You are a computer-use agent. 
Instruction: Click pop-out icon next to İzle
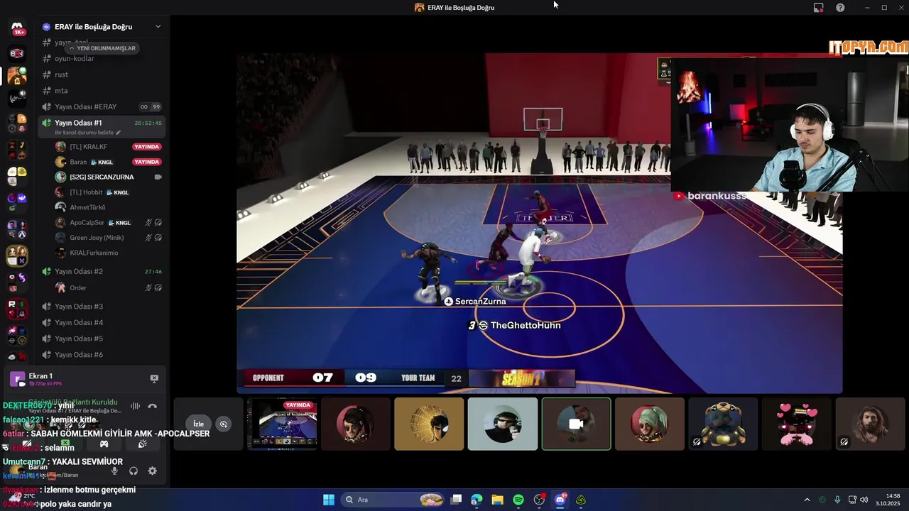pos(224,424)
